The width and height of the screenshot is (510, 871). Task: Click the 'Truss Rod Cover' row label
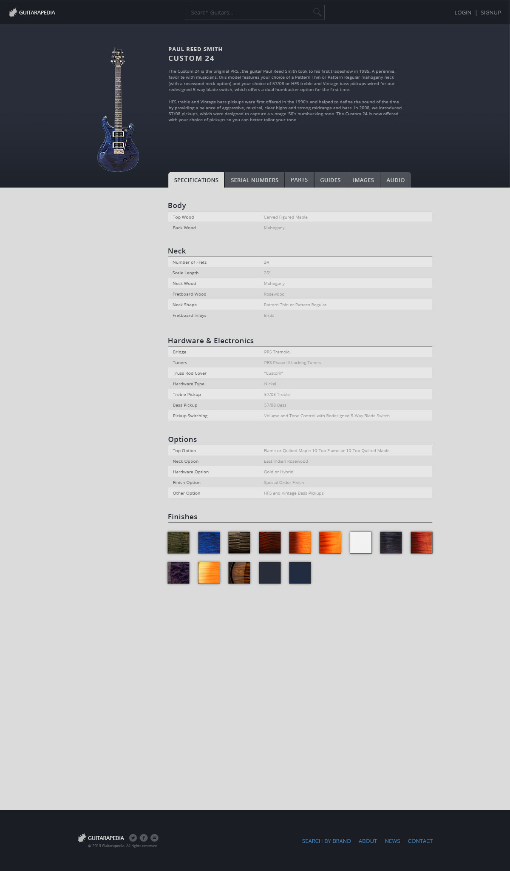pyautogui.click(x=190, y=373)
